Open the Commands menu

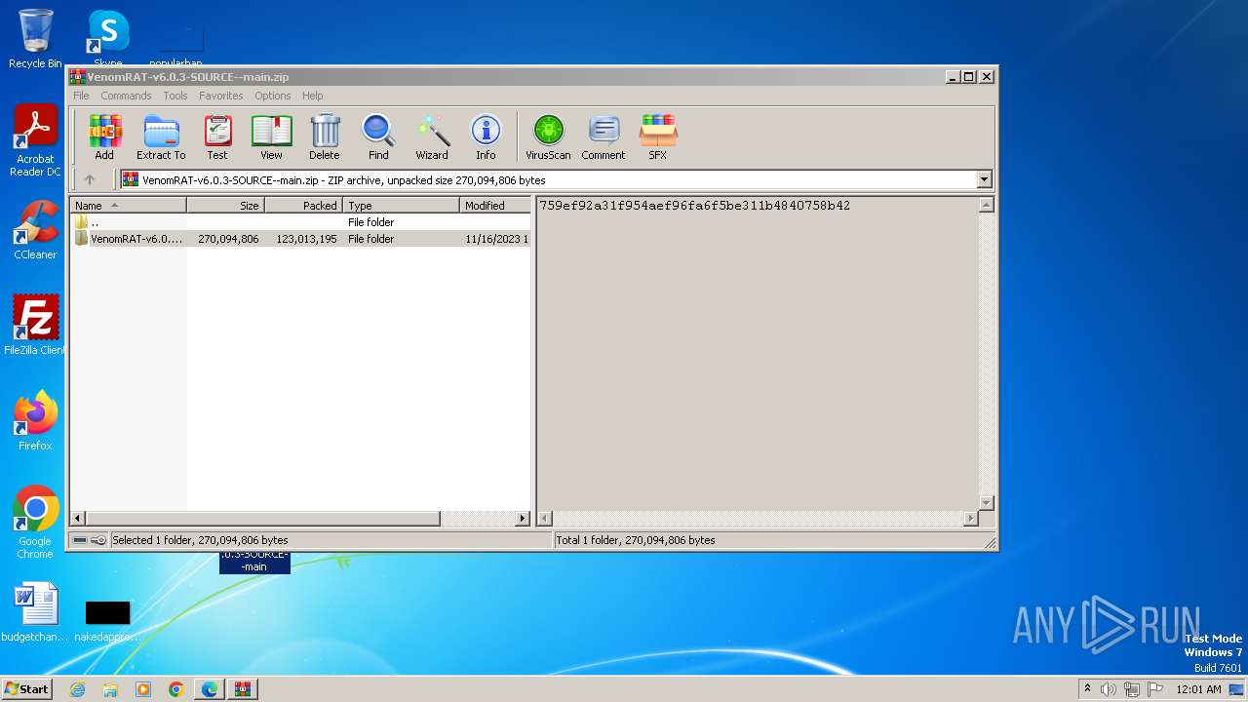[126, 96]
